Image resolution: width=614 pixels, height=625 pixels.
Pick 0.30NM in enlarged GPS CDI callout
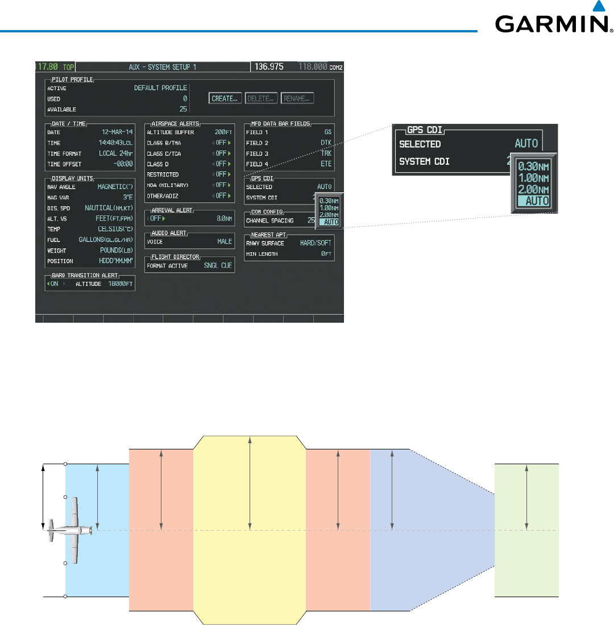[x=533, y=166]
